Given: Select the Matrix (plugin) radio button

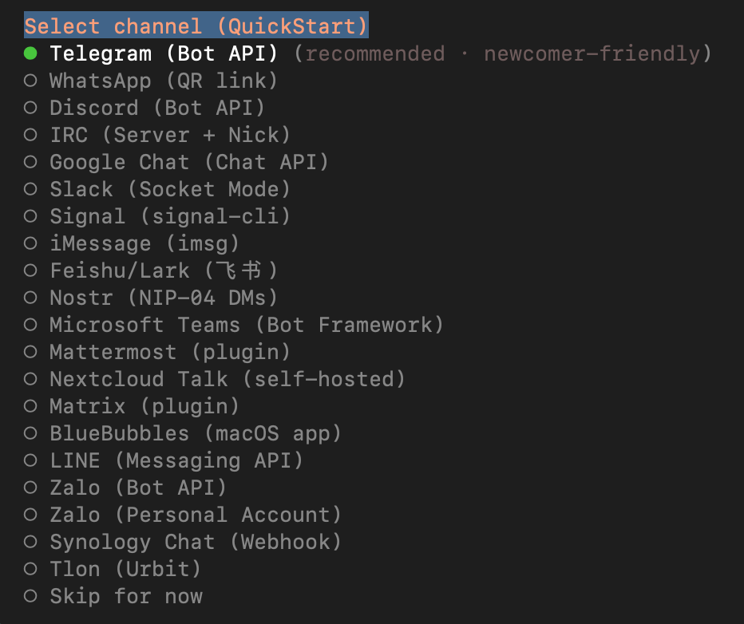Looking at the screenshot, I should 31,406.
